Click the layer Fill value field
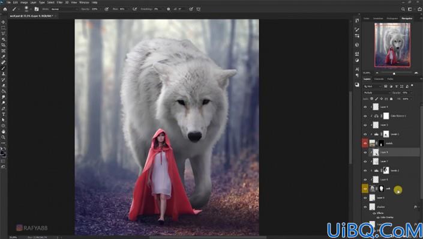Screen dimensions: 423x239 (x=406, y=99)
